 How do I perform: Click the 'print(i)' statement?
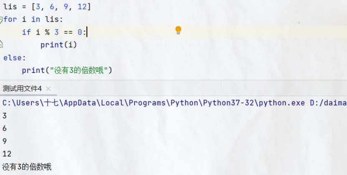coord(58,45)
